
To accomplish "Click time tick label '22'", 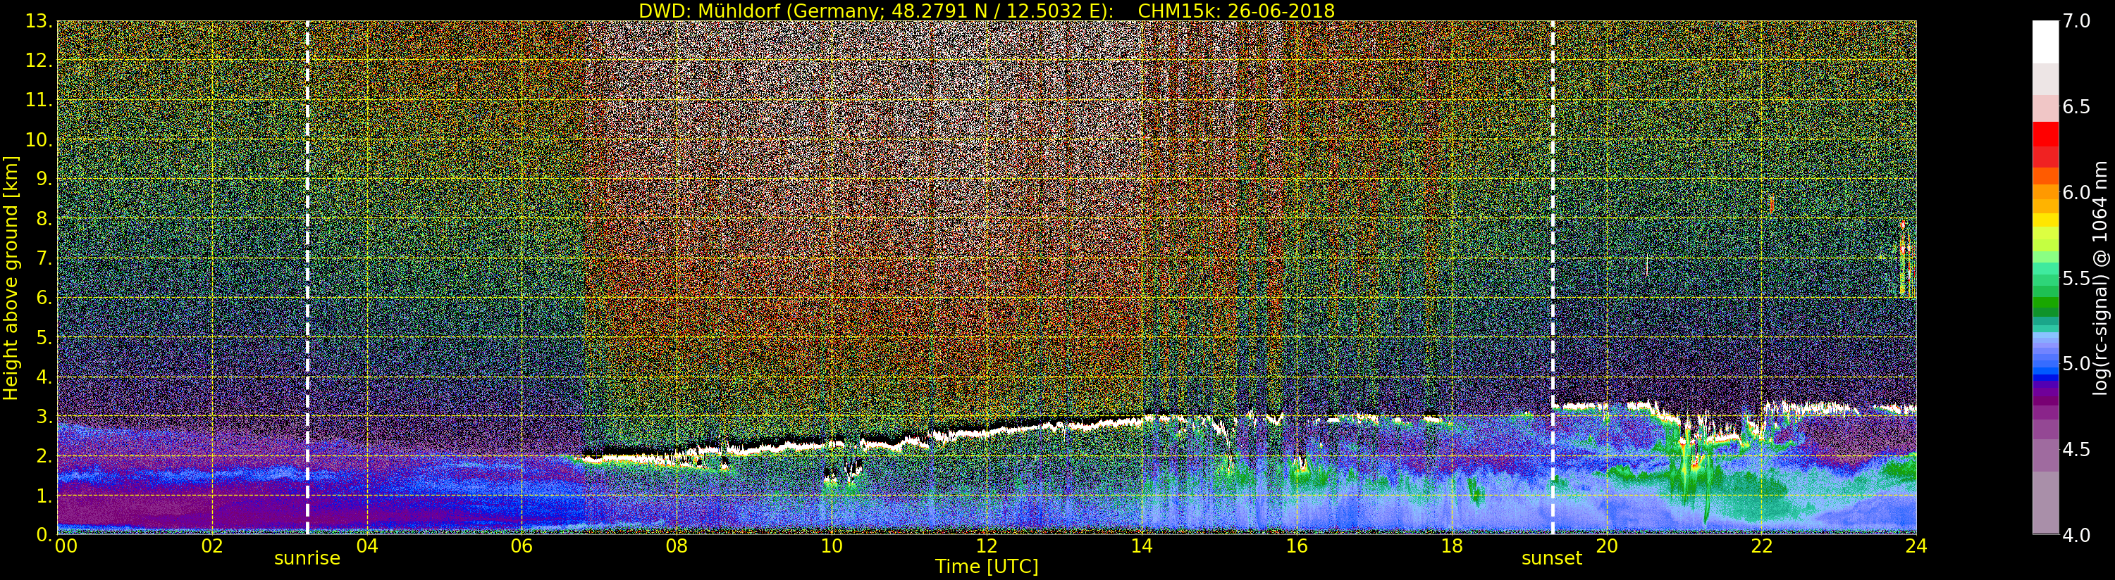I will pos(1761,546).
